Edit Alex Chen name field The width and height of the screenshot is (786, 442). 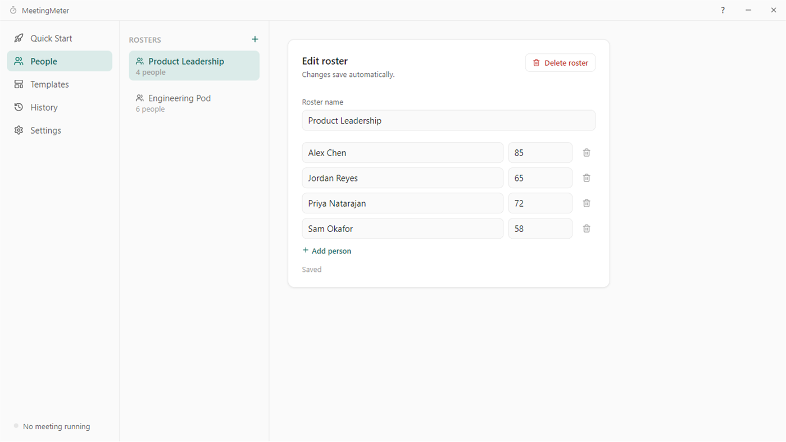coord(403,153)
